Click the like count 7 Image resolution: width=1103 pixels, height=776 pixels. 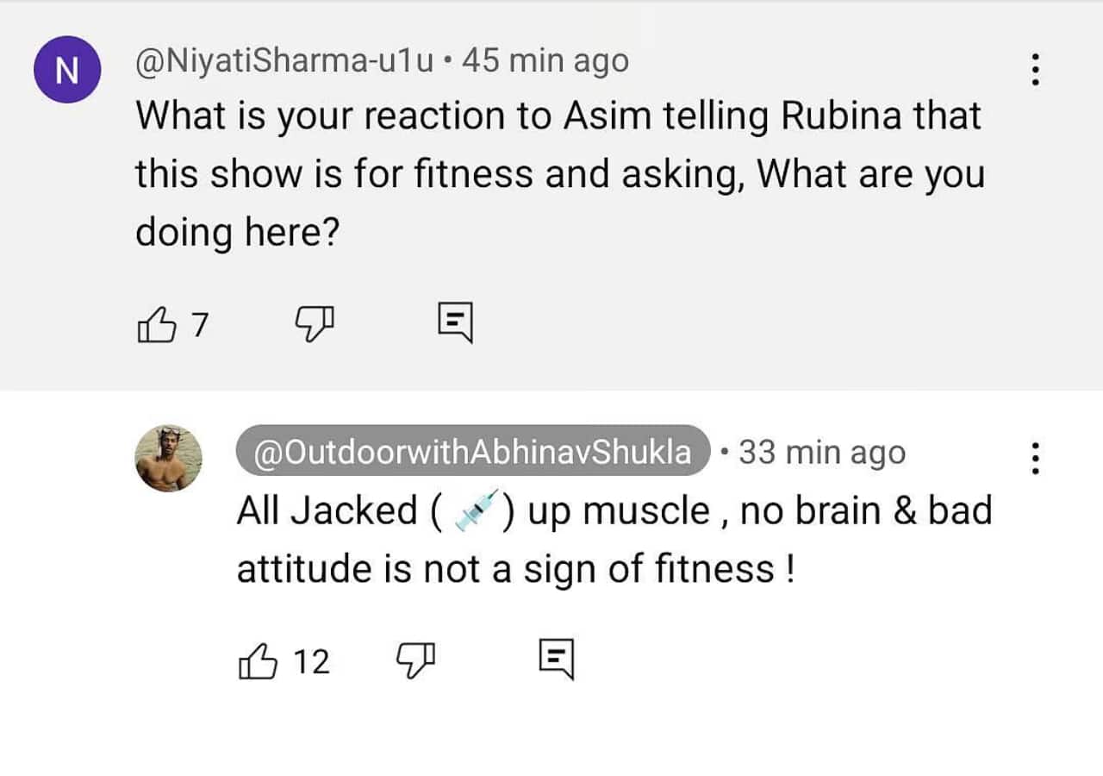(200, 325)
